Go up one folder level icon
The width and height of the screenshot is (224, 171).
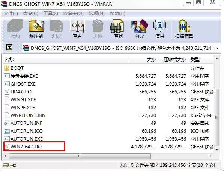click(x=9, y=47)
